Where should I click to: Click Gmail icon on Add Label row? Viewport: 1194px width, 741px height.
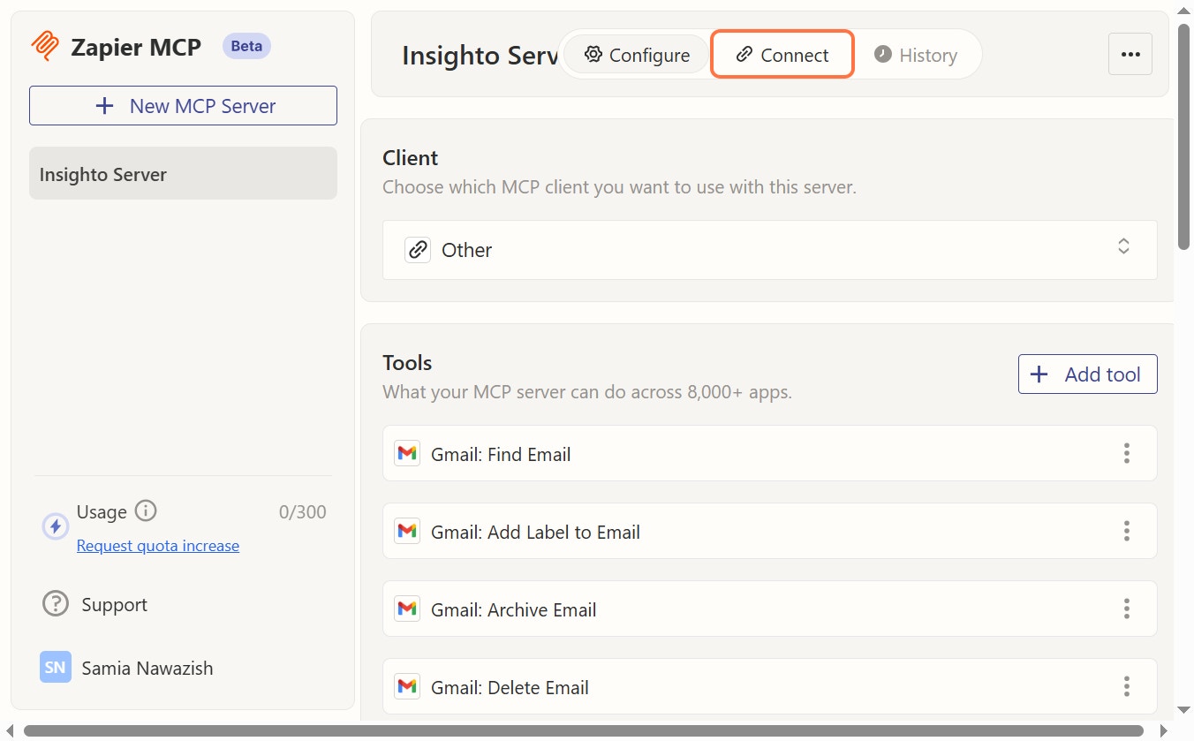[407, 532]
